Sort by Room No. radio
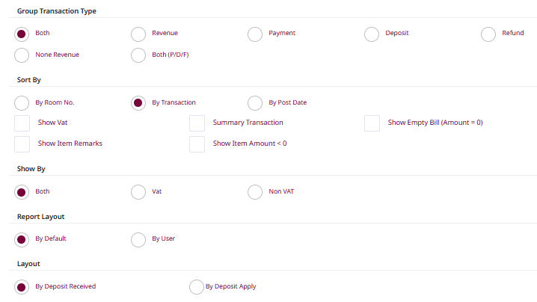 pyautogui.click(x=22, y=103)
